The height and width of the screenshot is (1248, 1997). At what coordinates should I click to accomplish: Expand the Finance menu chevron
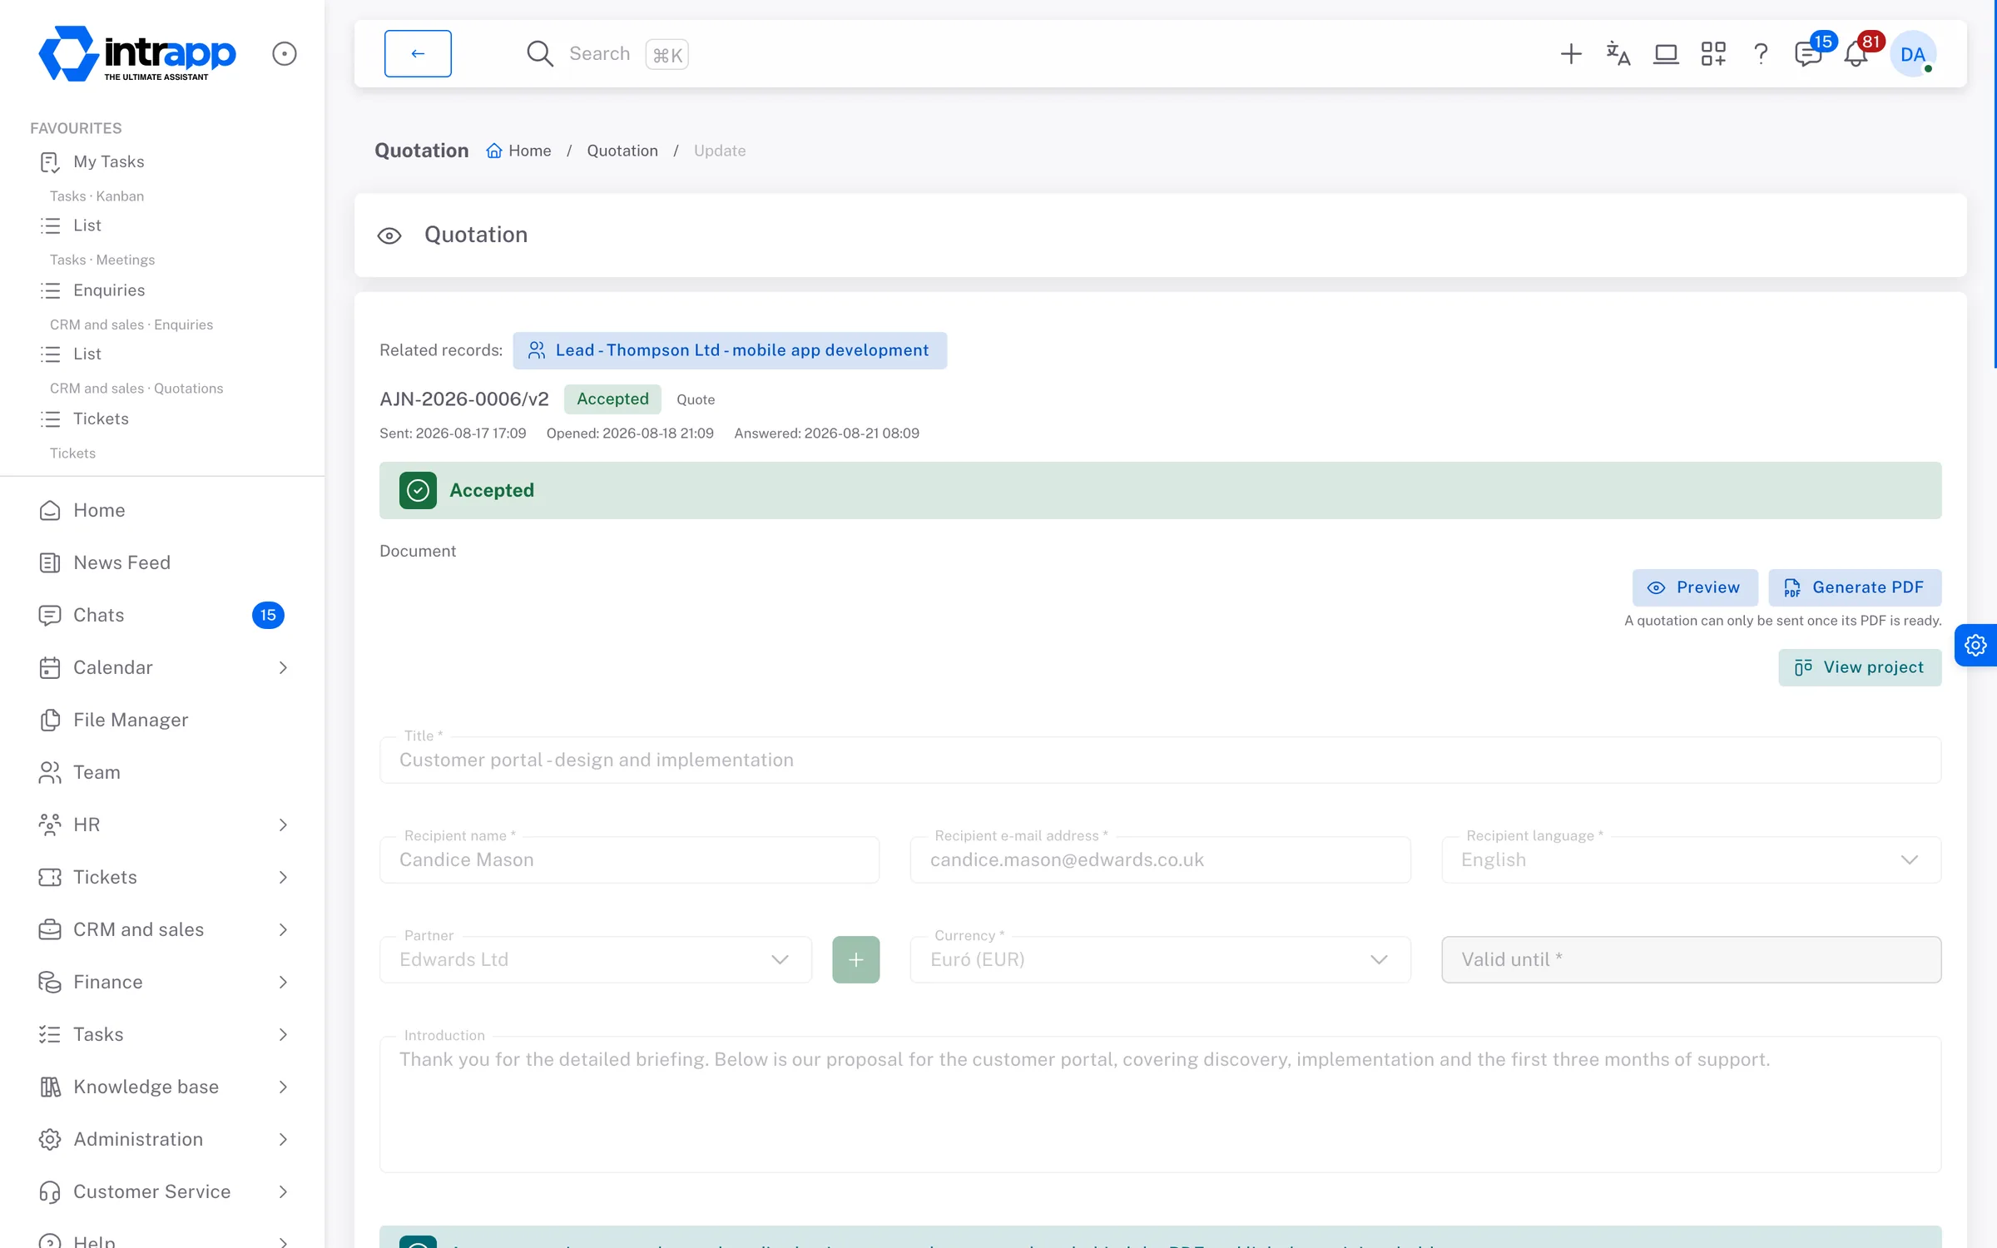pos(283,982)
